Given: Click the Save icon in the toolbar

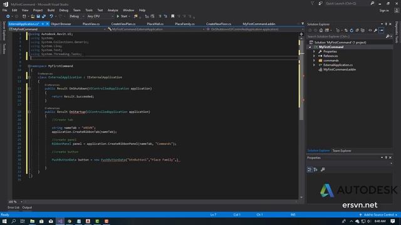Looking at the screenshot, I should (38, 16).
